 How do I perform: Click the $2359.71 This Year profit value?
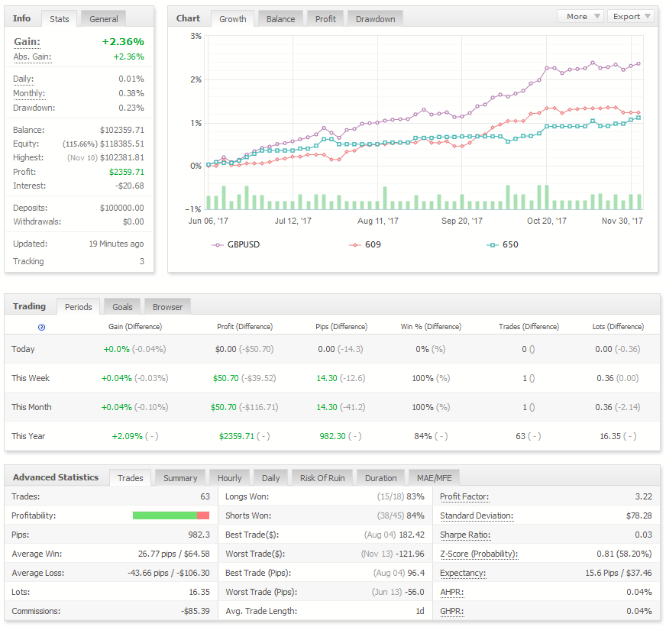[x=237, y=436]
